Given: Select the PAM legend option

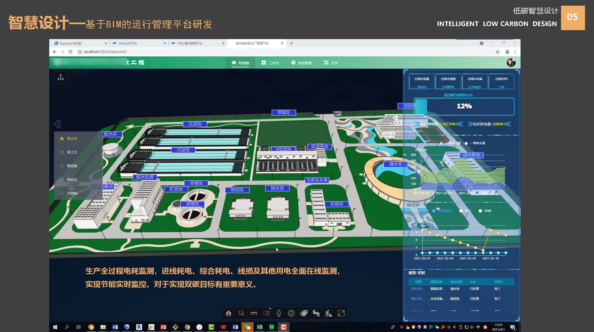Looking at the screenshot, I should [x=485, y=211].
